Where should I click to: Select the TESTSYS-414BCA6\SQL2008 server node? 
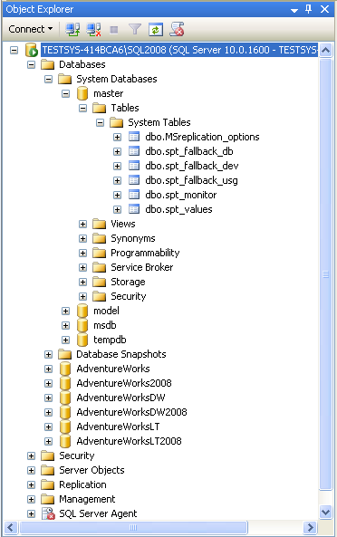tap(179, 50)
